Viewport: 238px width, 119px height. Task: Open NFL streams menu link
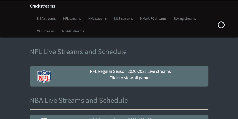tap(72, 19)
